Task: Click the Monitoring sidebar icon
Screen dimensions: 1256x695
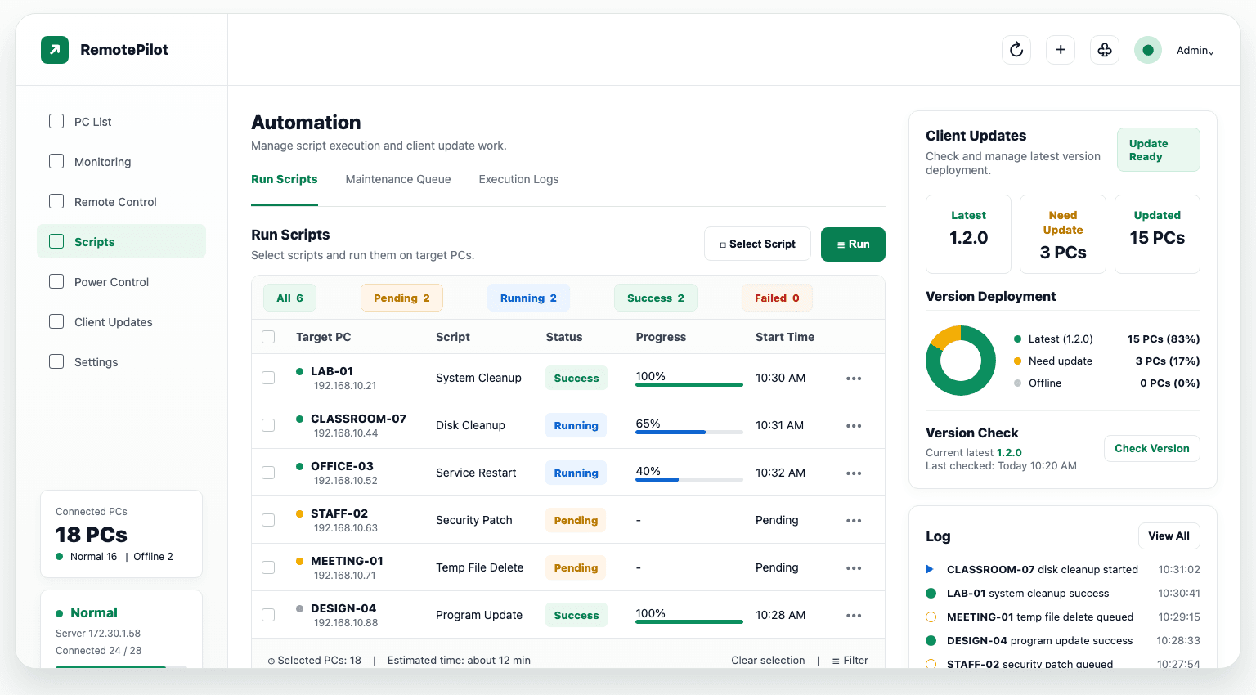Action: pyautogui.click(x=56, y=161)
